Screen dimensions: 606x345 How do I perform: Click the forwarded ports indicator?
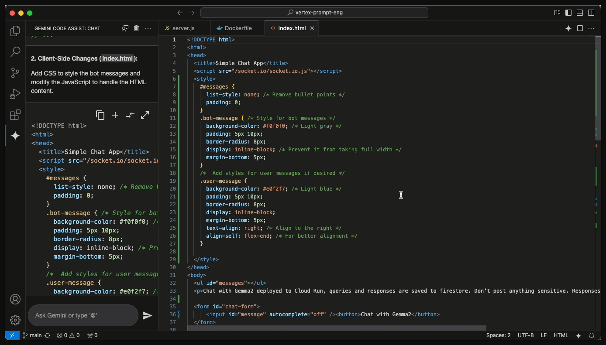pos(92,335)
